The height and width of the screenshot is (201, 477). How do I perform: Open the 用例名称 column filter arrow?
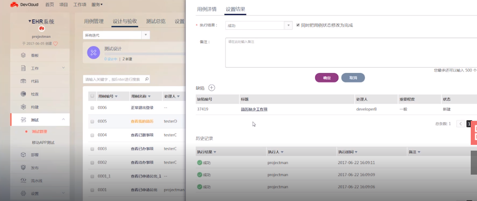[150, 96]
